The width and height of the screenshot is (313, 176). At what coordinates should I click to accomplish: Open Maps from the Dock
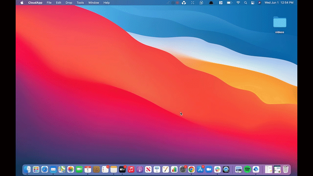point(62,169)
